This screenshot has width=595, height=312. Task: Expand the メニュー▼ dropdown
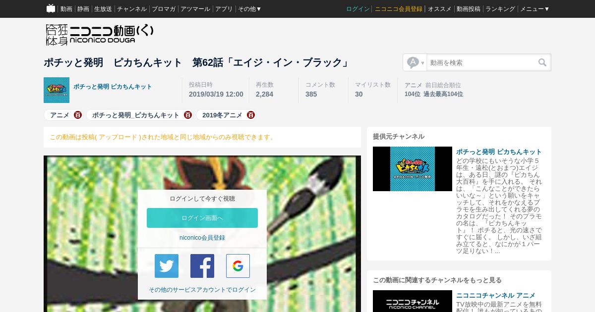pyautogui.click(x=535, y=9)
